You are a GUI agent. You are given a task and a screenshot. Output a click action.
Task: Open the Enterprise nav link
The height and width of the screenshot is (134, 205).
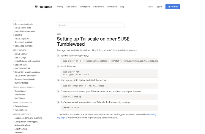85,7
